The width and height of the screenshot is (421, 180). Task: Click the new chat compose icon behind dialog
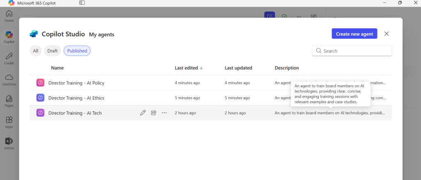point(269,15)
